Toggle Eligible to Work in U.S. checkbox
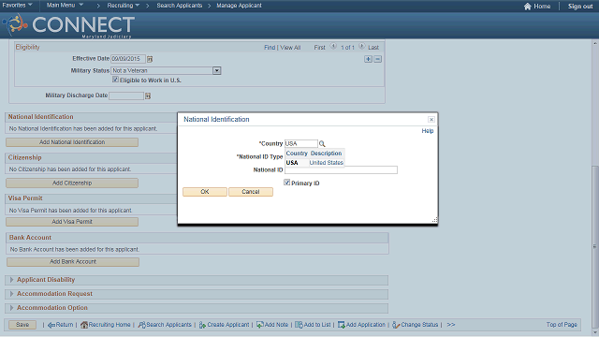599x337 pixels. (115, 80)
